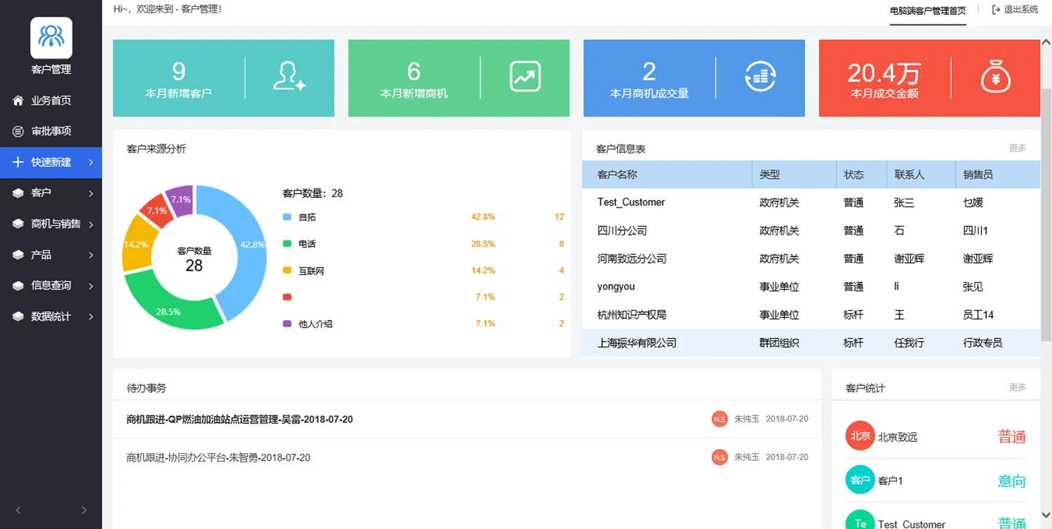Screen dimensions: 1052x529
Task: Click the 北京 round avatar
Action: [861, 436]
